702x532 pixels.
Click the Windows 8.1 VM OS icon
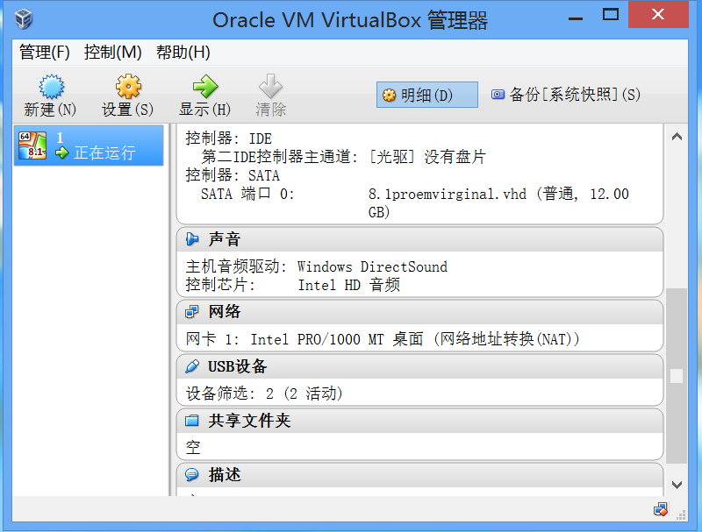click(x=32, y=145)
